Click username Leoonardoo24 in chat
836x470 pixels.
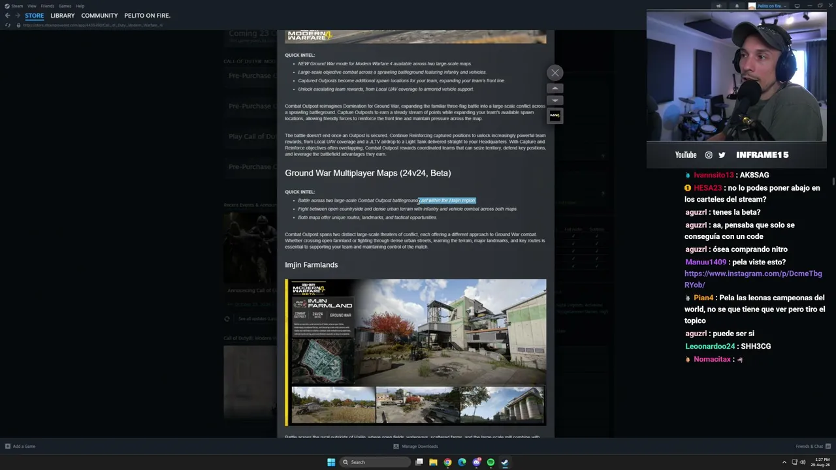point(710,347)
